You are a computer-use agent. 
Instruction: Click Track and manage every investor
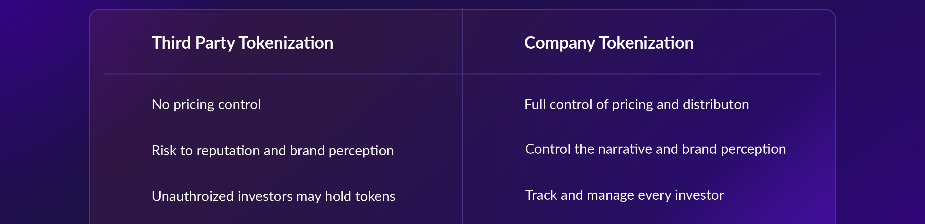[624, 195]
